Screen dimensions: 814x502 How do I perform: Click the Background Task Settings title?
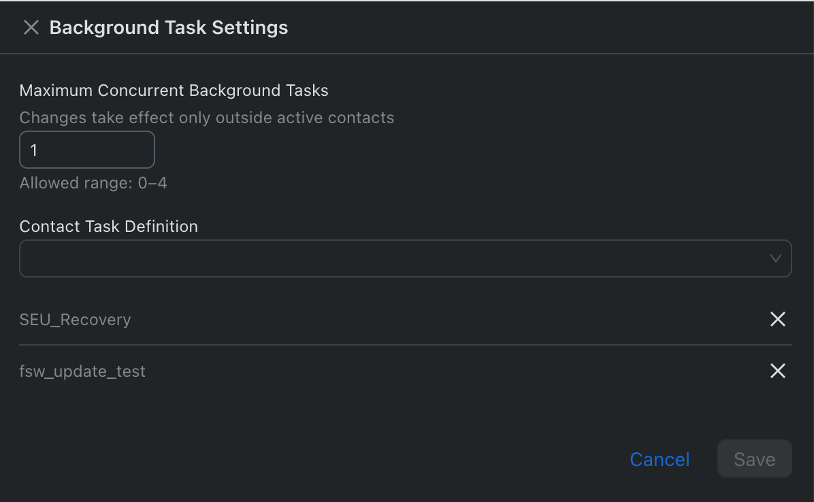[x=169, y=28]
